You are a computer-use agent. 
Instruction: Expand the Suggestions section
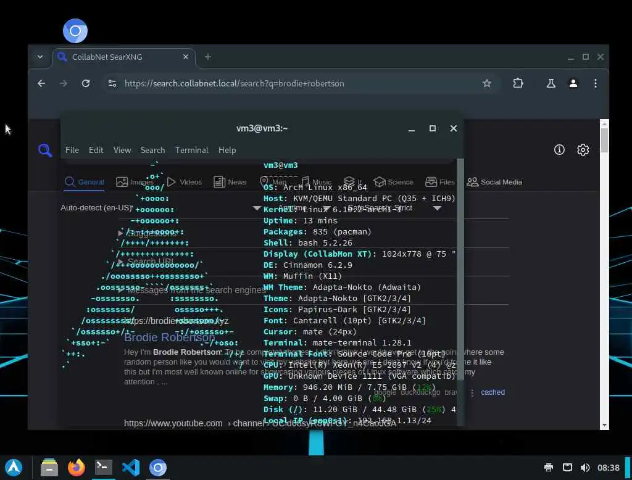(x=147, y=233)
